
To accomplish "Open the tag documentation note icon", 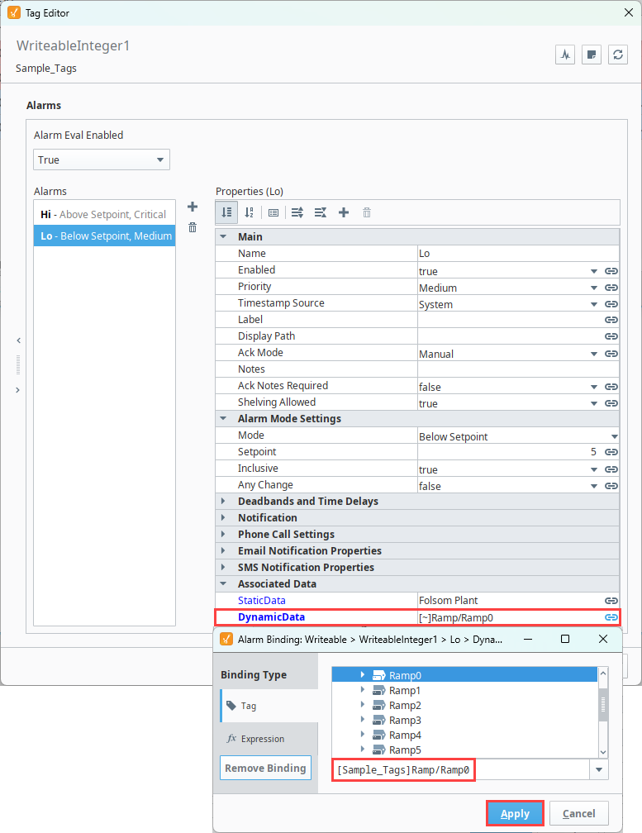I will 591,55.
